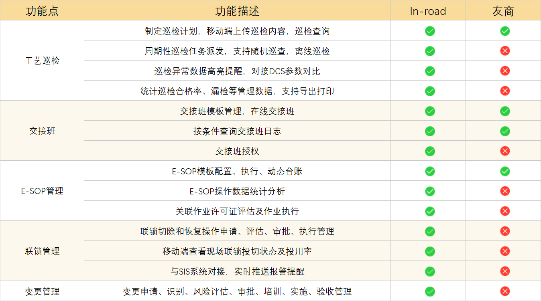Click the In-road check for 关联作业许可证评估 row

[x=429, y=211]
